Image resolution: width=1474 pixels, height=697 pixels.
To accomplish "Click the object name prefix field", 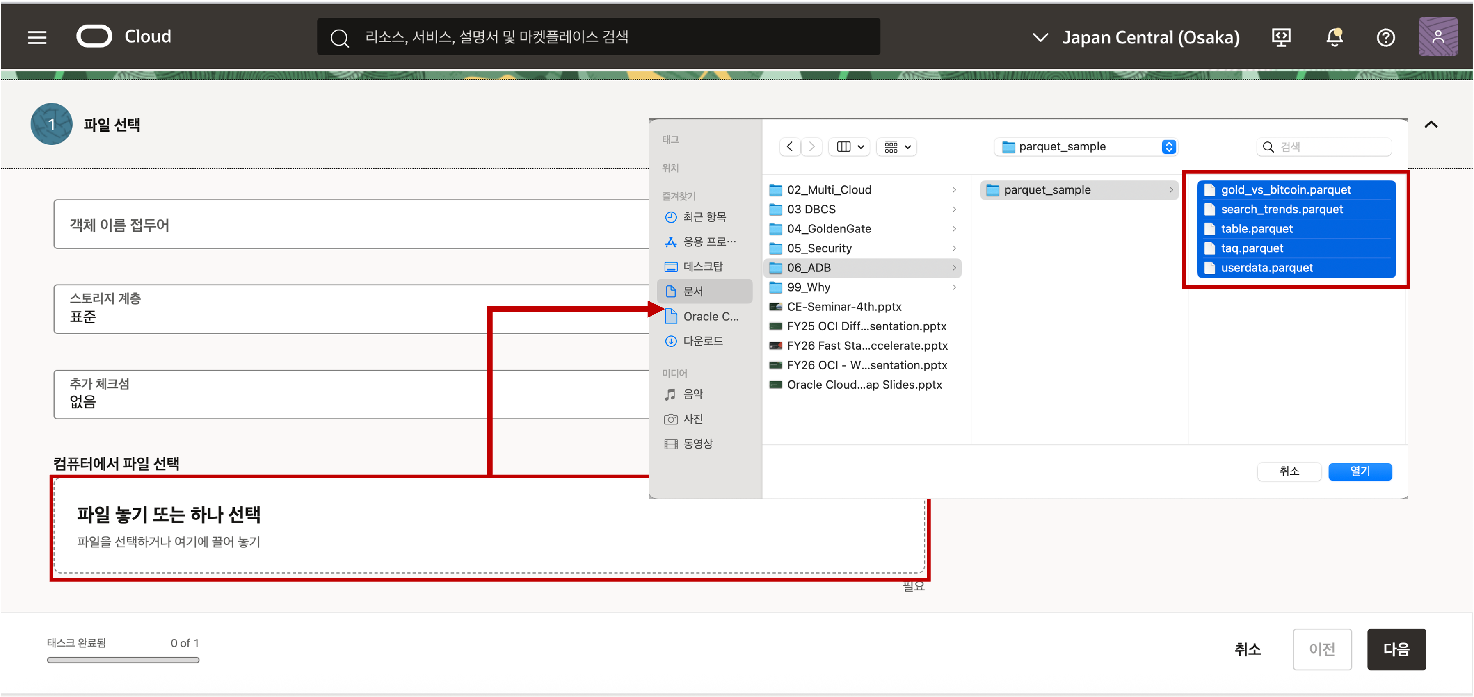I will tap(351, 224).
